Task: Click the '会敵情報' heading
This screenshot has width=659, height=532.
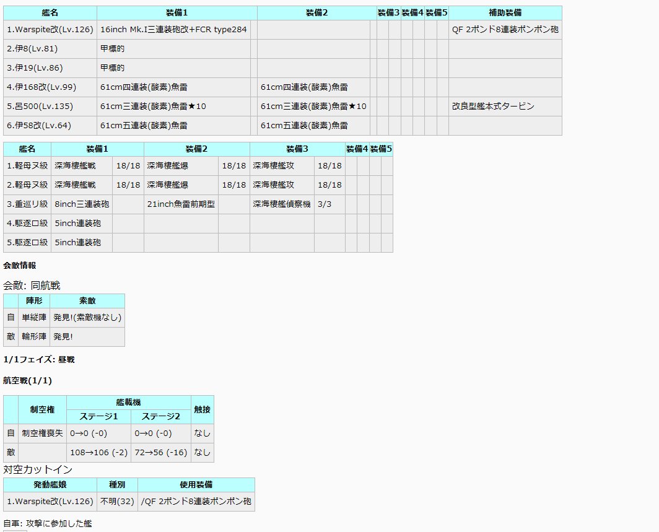Action: pyautogui.click(x=20, y=266)
